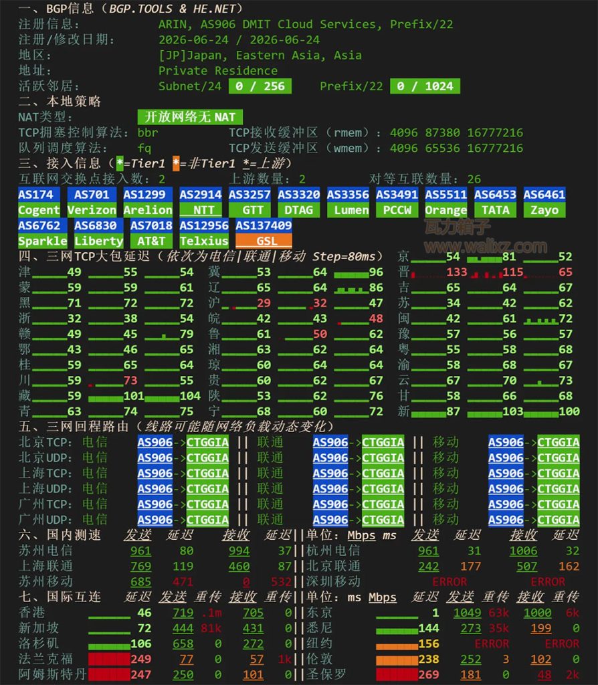Click the AS174 Cogent block
The image size is (598, 685).
pos(39,202)
